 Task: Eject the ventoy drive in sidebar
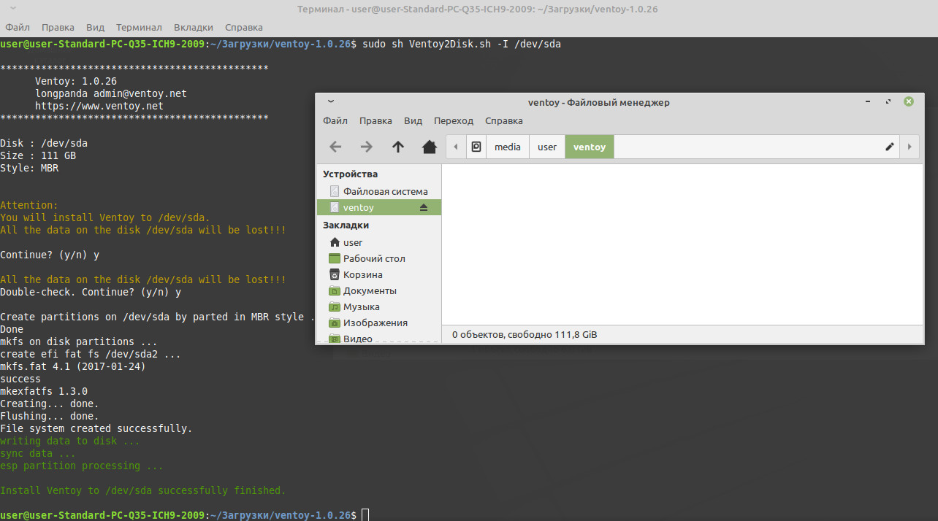point(423,208)
